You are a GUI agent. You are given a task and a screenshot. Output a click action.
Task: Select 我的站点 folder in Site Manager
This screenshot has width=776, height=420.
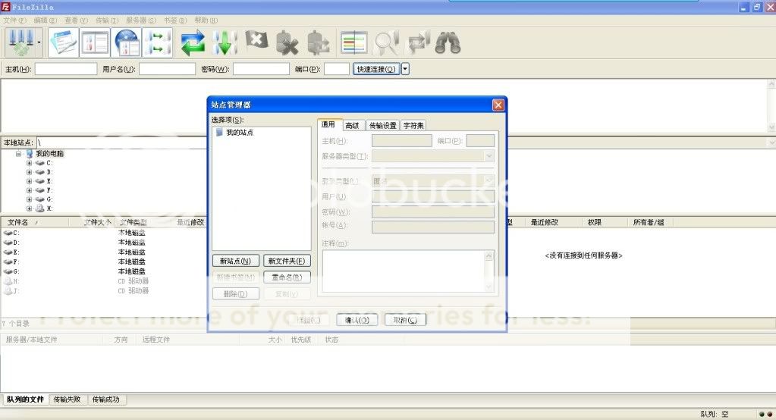(240, 133)
